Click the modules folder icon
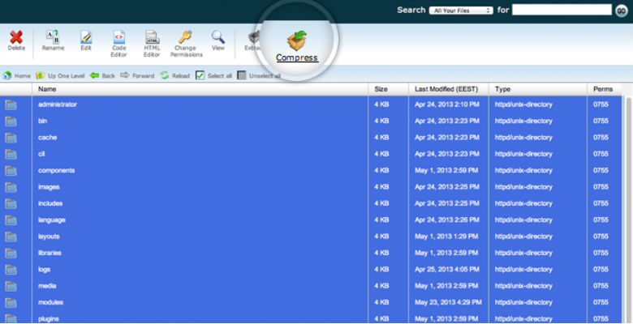 (x=11, y=303)
